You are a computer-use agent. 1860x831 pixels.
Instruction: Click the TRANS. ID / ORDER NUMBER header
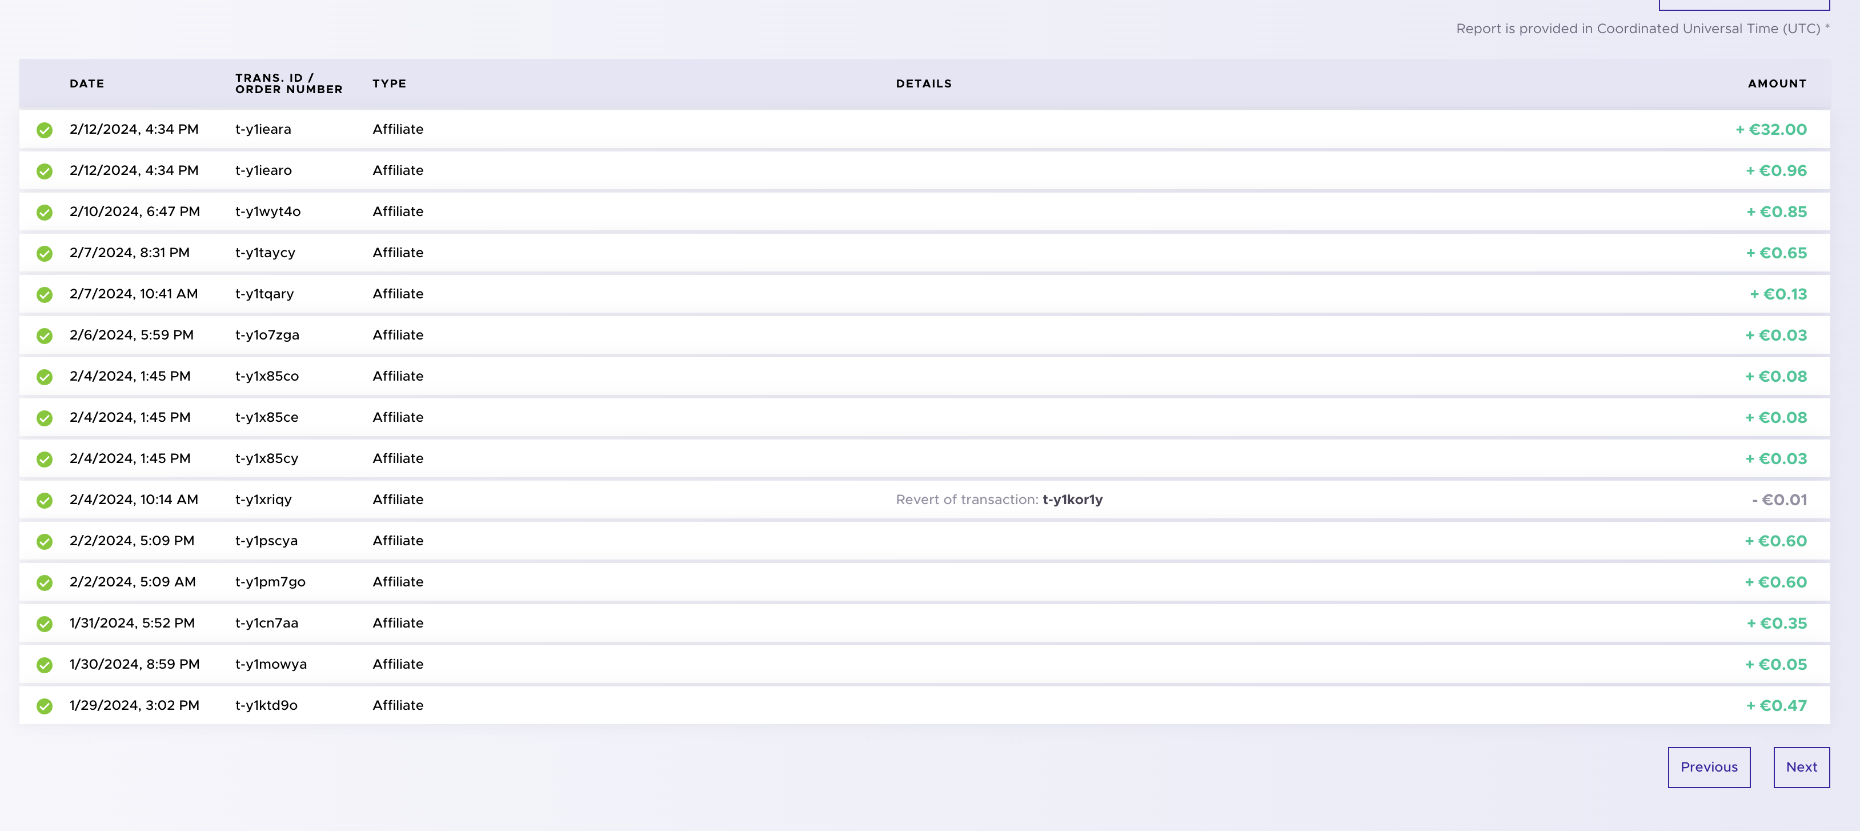(289, 84)
